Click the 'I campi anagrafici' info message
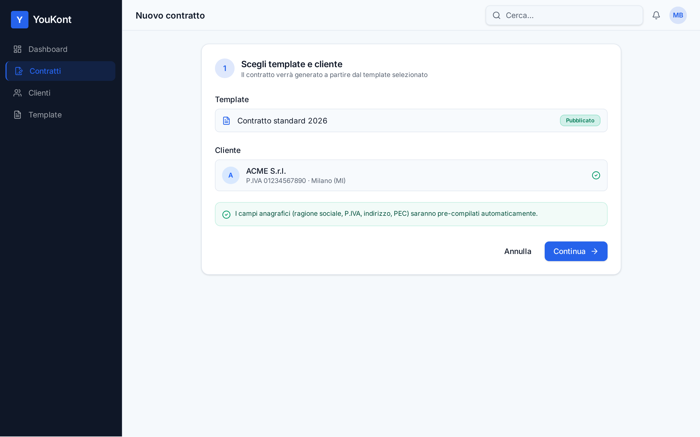The width and height of the screenshot is (700, 437). (x=386, y=214)
